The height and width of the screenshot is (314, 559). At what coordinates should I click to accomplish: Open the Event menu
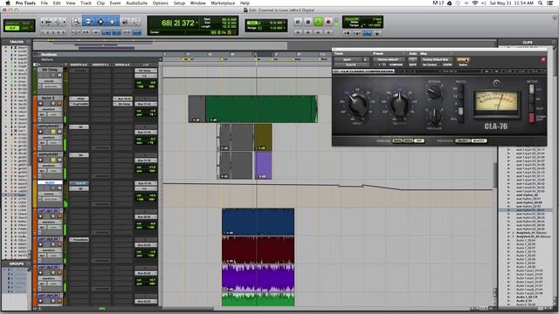click(114, 3)
